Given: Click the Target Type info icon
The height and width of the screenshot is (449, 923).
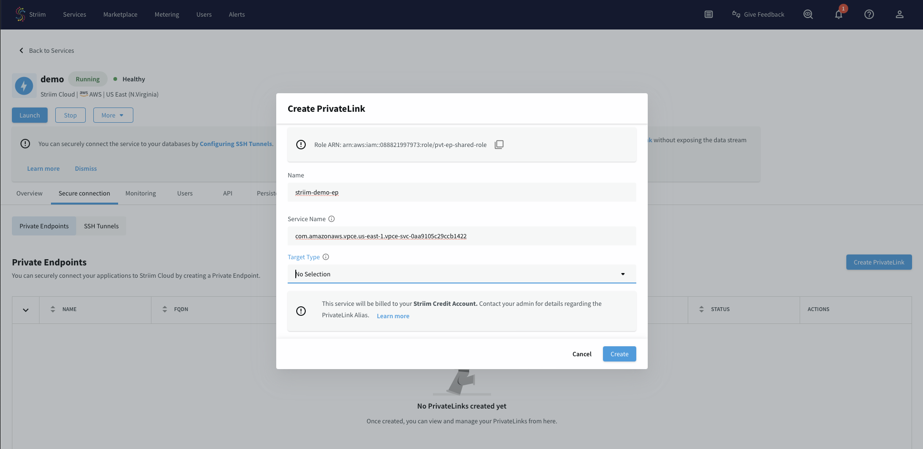Looking at the screenshot, I should pos(326,257).
